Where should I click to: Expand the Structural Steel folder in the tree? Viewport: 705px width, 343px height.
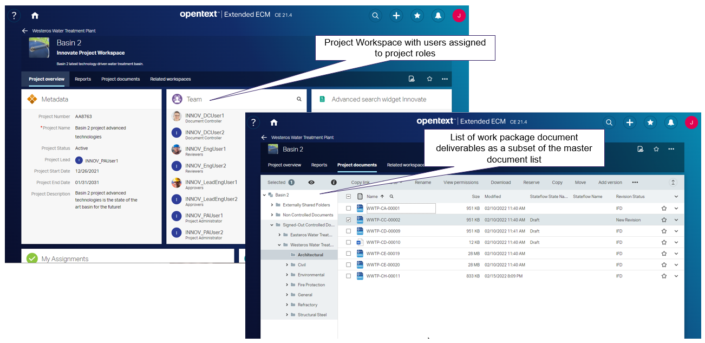tap(287, 315)
